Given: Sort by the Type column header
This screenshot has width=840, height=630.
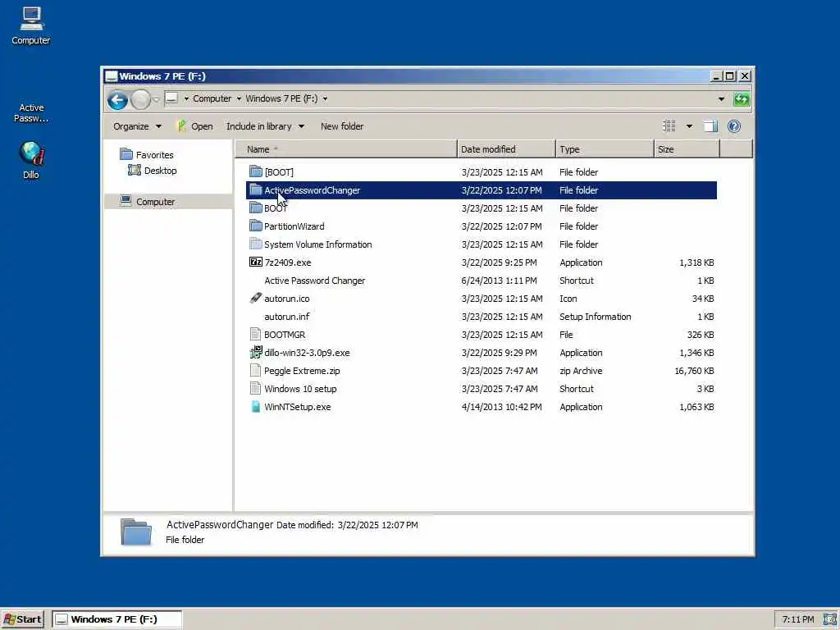Looking at the screenshot, I should tap(605, 149).
